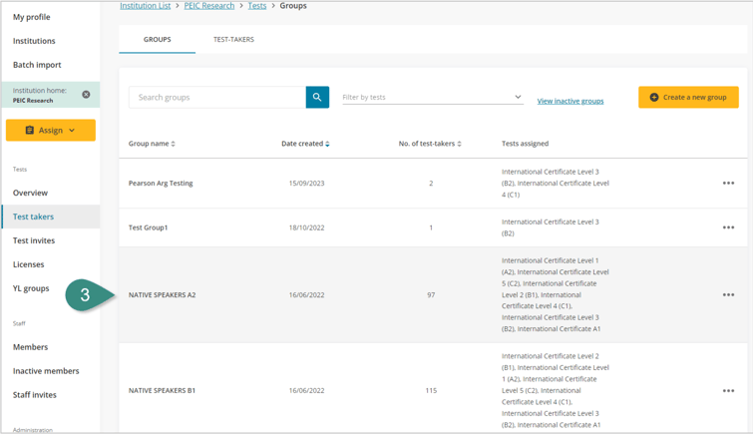Type in the Search groups field
The width and height of the screenshot is (753, 436).
(x=217, y=97)
